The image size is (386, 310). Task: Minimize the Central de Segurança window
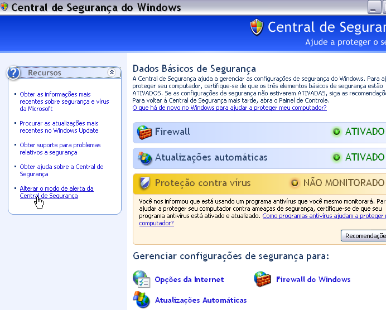point(374,7)
